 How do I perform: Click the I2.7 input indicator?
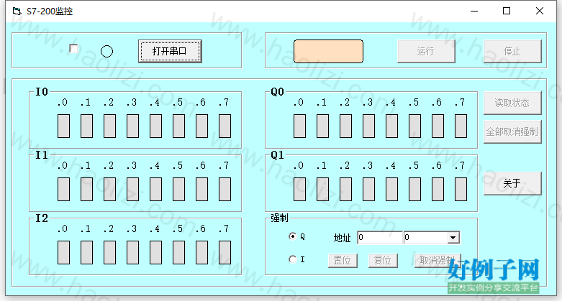tap(225, 252)
